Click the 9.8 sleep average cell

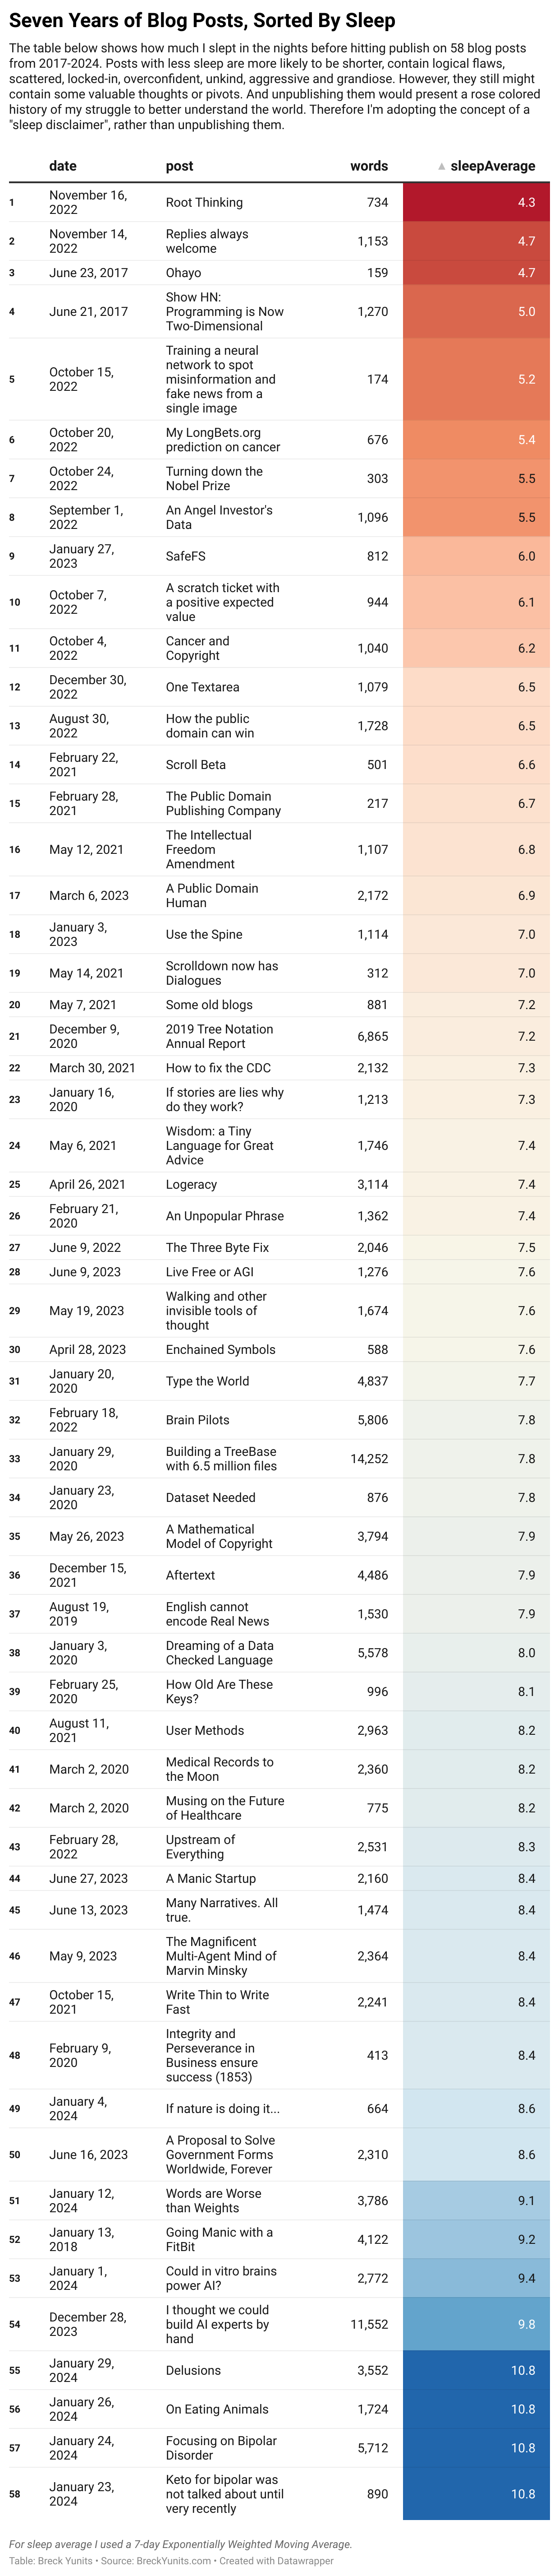[x=476, y=2324]
